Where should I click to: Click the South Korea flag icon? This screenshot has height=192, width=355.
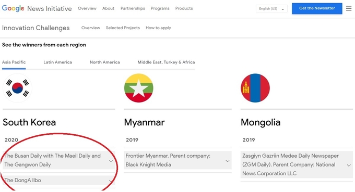pyautogui.click(x=17, y=88)
